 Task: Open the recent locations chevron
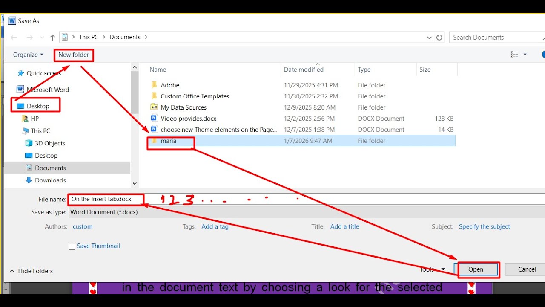(x=42, y=38)
